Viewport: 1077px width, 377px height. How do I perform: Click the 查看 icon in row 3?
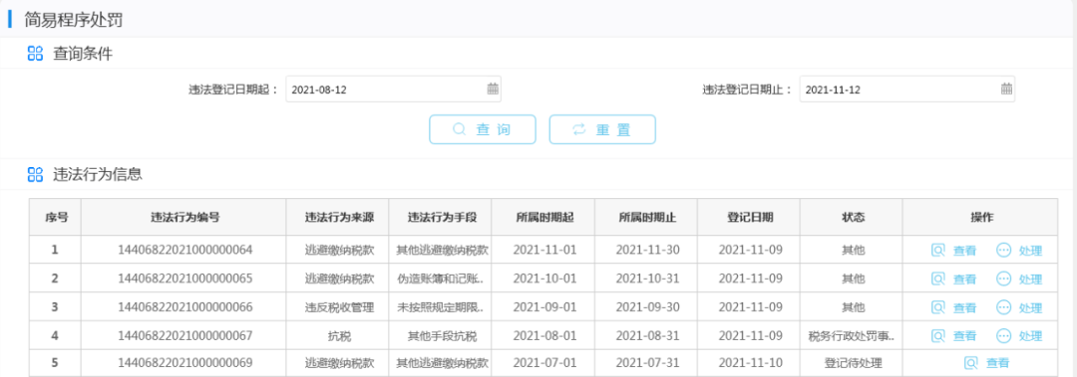click(x=938, y=307)
